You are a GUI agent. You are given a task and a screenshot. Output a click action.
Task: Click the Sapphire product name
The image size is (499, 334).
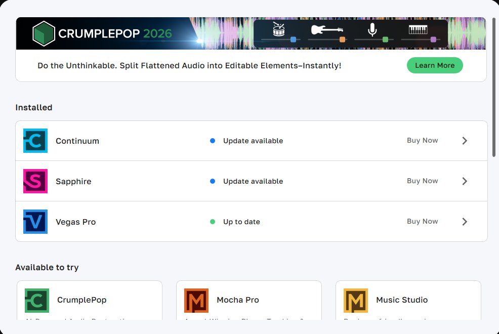[x=73, y=182]
